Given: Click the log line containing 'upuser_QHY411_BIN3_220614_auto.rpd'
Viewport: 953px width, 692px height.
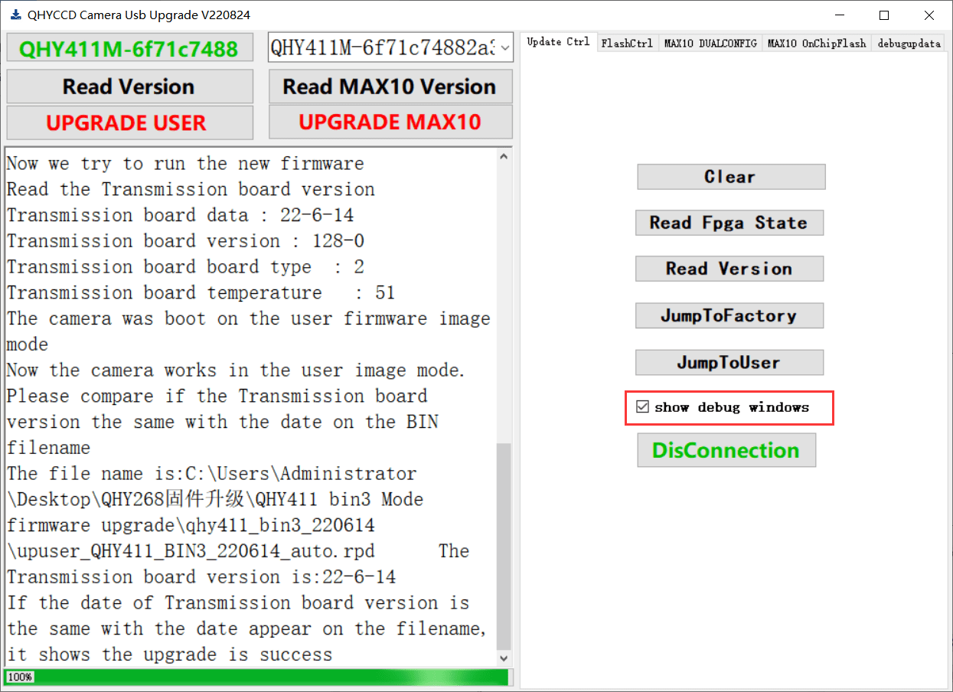Looking at the screenshot, I should coord(238,551).
